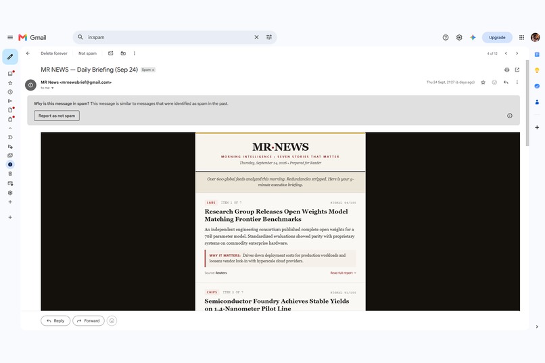Open Settings gear in top bar
This screenshot has width=545, height=363.
pos(459,37)
